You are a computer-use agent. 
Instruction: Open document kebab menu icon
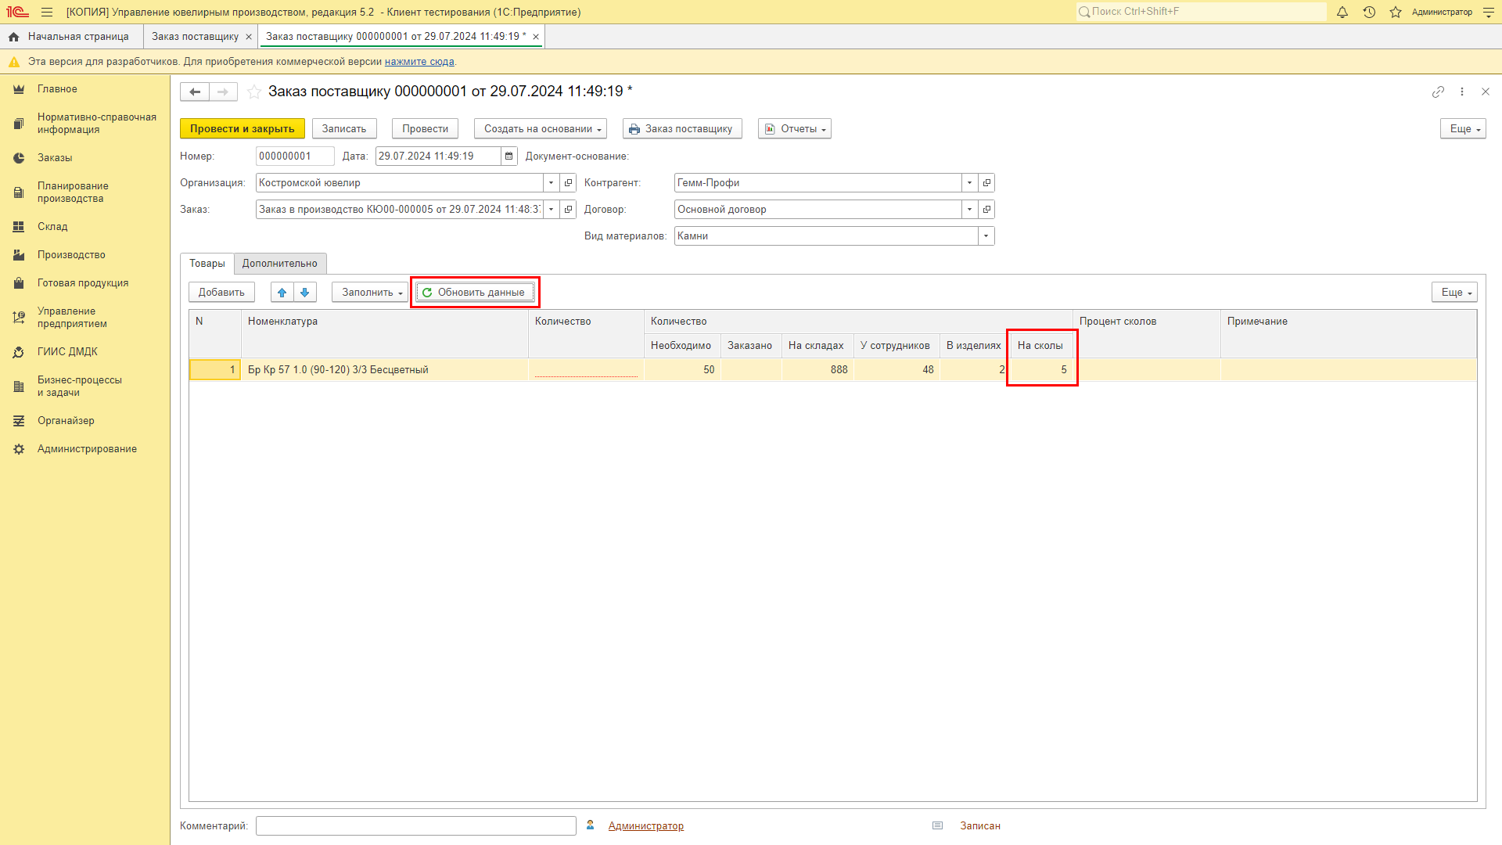(x=1461, y=92)
